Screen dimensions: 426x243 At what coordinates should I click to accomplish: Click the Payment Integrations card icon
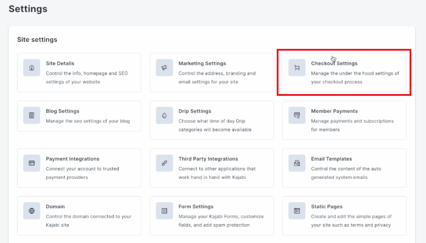(x=32, y=163)
